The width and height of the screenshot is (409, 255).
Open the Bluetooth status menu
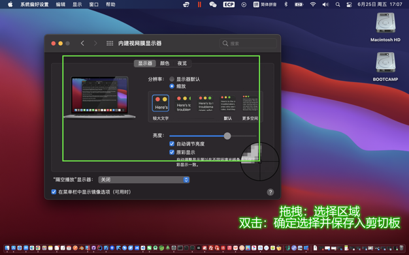286,5
